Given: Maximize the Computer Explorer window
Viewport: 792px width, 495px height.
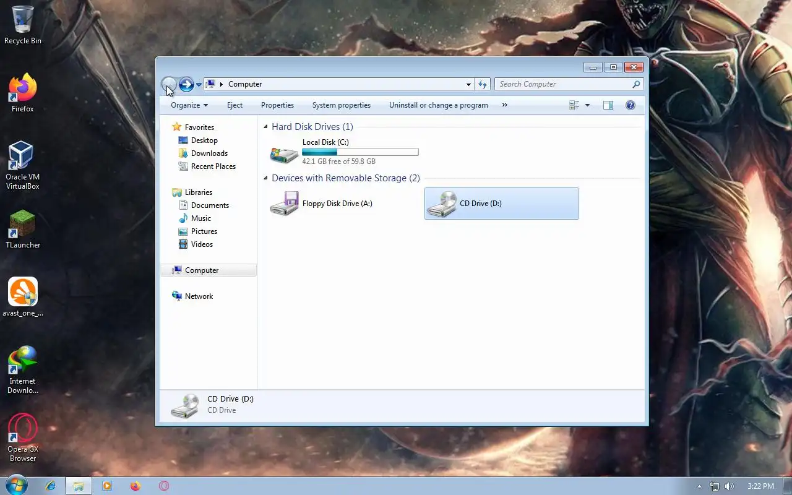Looking at the screenshot, I should point(613,67).
